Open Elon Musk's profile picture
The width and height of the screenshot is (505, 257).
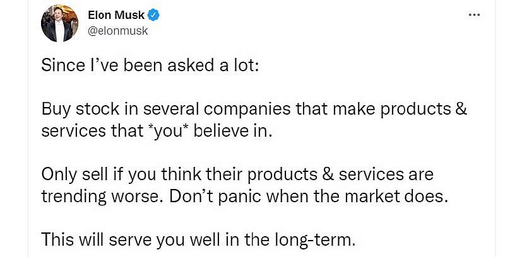click(x=58, y=24)
